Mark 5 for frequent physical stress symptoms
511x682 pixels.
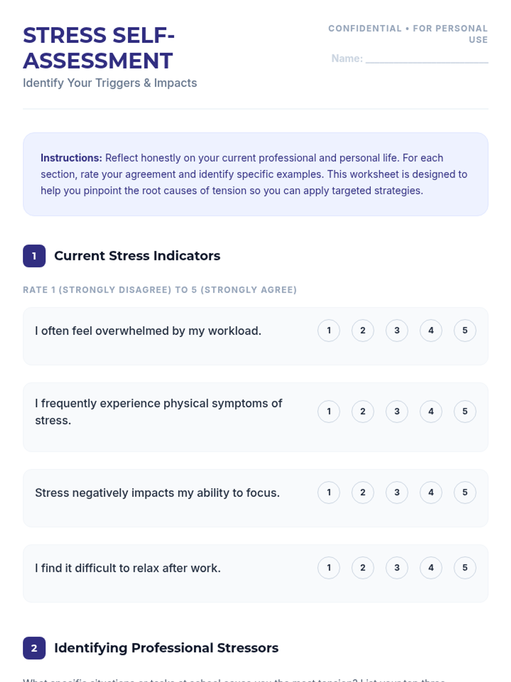pos(465,411)
